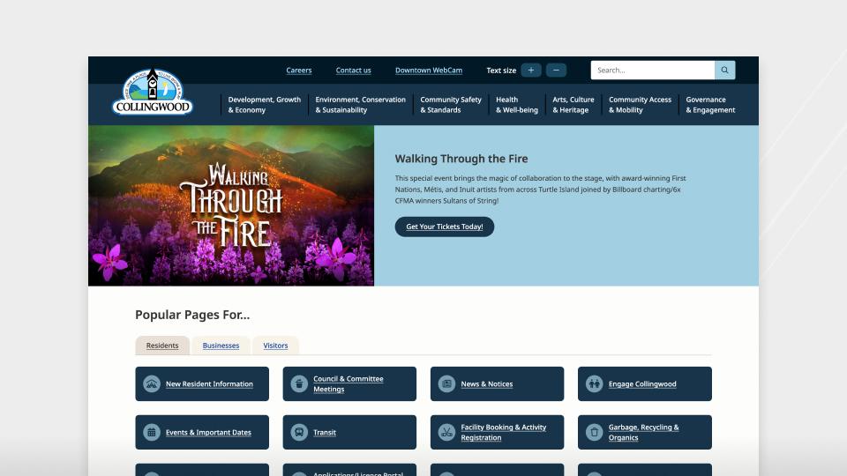The width and height of the screenshot is (847, 476).
Task: Click the Facility Booking icon
Action: point(446,432)
